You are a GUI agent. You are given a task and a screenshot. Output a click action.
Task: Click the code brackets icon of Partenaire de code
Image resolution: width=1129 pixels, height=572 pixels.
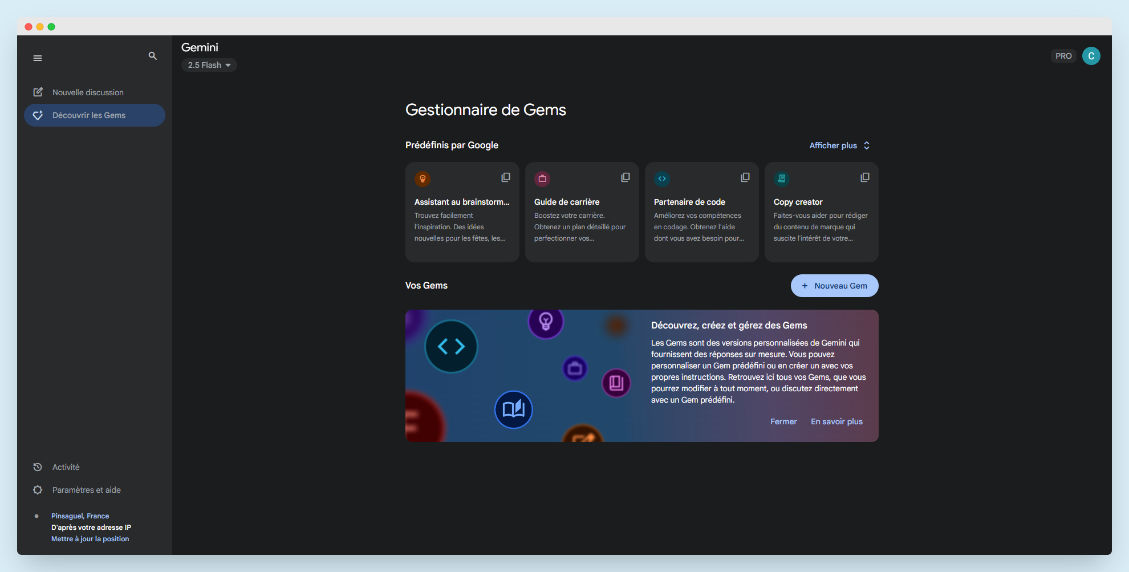[662, 179]
